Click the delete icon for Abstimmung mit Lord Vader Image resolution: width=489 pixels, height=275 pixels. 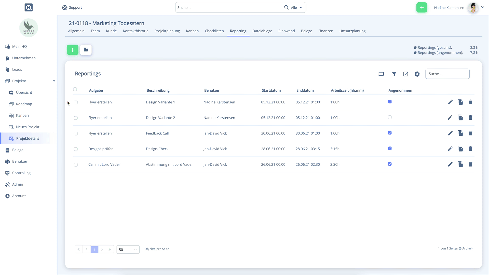(x=470, y=164)
